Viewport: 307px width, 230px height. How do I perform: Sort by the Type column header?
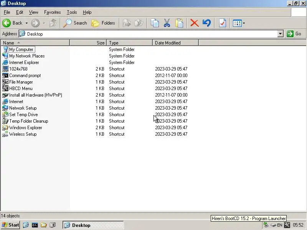point(129,43)
